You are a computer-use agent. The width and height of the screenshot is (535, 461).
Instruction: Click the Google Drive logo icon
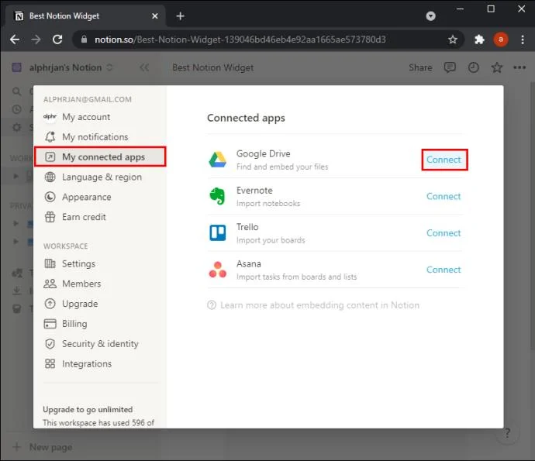pos(218,160)
